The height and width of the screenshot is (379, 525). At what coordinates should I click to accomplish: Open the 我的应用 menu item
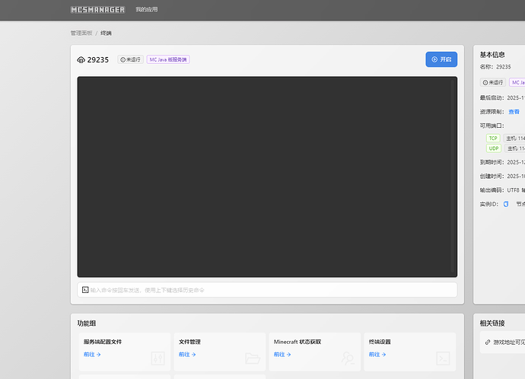(x=147, y=10)
